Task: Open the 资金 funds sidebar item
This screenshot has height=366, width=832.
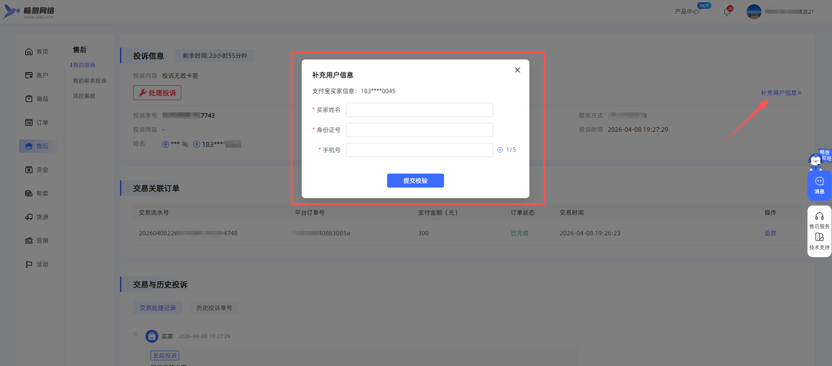Action: pos(37,170)
